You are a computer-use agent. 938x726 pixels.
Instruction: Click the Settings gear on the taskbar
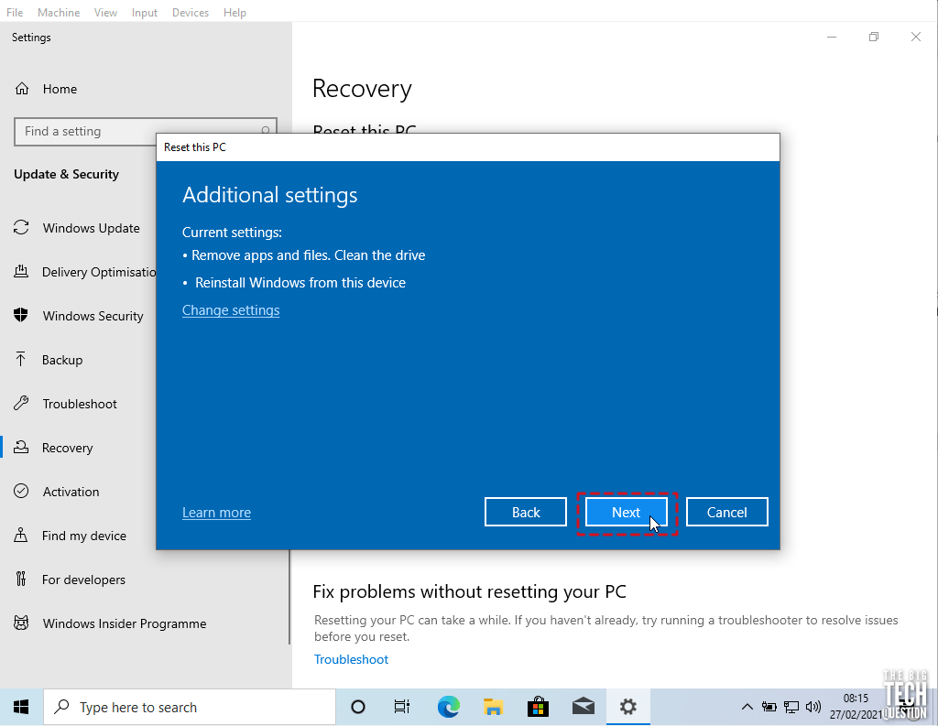pos(627,707)
